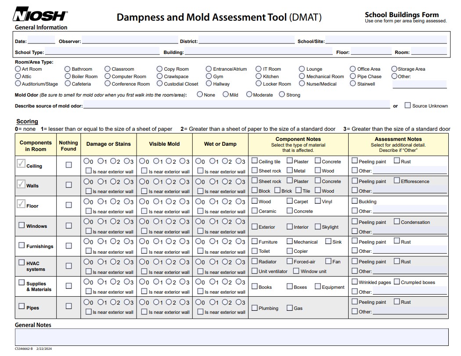Select Nurse/Medical room type

pos(302,83)
